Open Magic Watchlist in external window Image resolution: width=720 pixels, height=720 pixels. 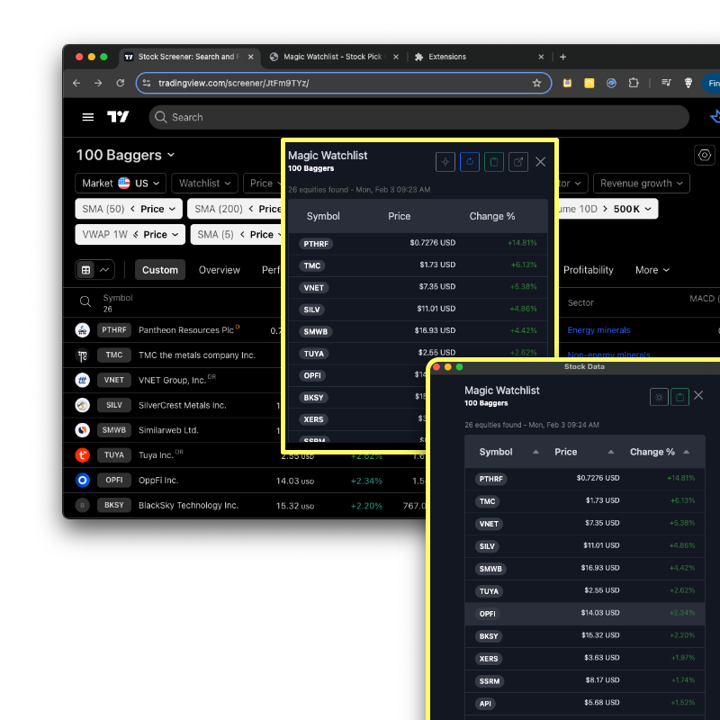(x=517, y=161)
